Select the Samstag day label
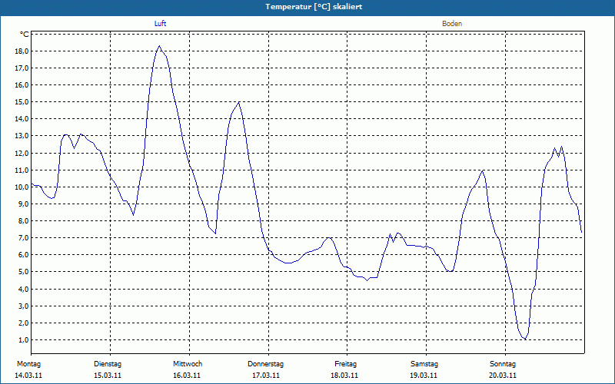Viewport: 615px width, 384px height. coord(424,364)
